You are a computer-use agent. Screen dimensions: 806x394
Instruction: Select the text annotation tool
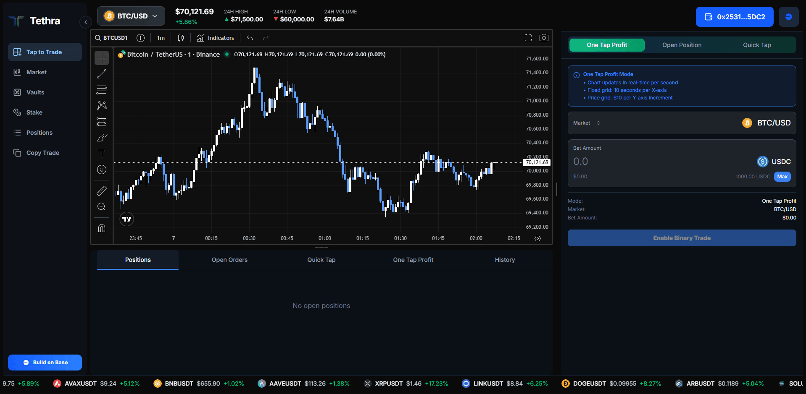point(102,154)
